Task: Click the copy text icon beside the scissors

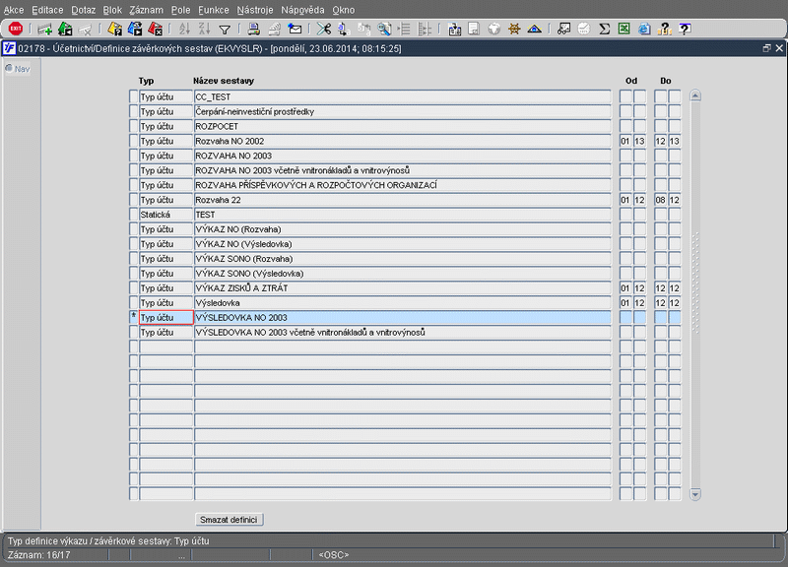Action: click(x=344, y=30)
